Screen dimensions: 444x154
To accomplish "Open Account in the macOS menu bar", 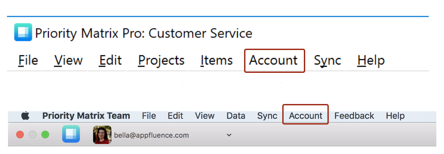I will coord(306,116).
